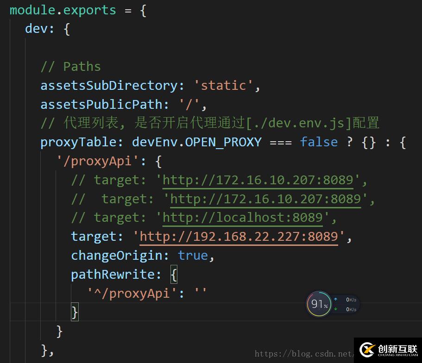Screen dimensions: 422x363
Task: Click the upload speed arrow indicator
Action: point(335,300)
